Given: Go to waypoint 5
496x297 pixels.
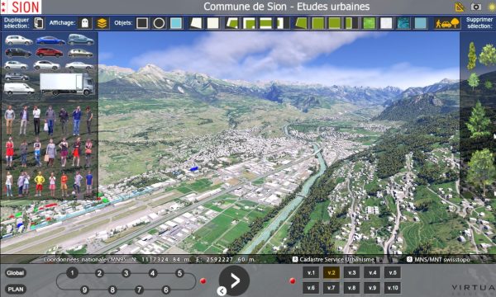Looking at the screenshot, I should (x=179, y=273).
